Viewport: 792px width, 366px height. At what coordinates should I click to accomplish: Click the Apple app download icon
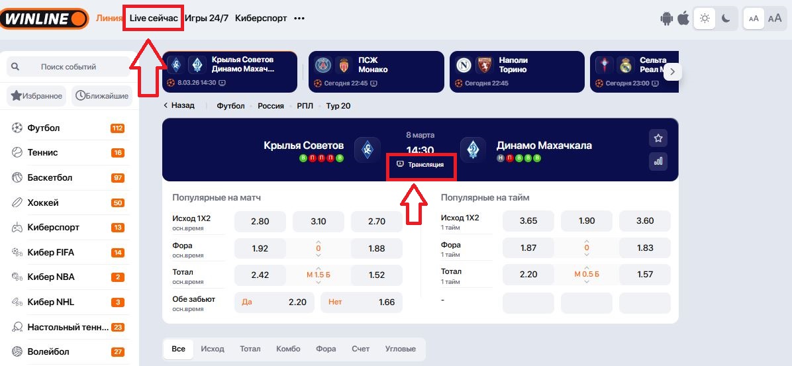point(683,19)
